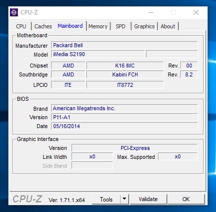Image resolution: width=216 pixels, height=212 pixels.
Task: Switch to the Graphics tab
Action: 144,26
